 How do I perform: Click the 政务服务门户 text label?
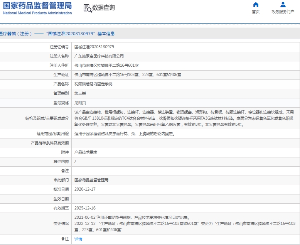click(x=283, y=12)
